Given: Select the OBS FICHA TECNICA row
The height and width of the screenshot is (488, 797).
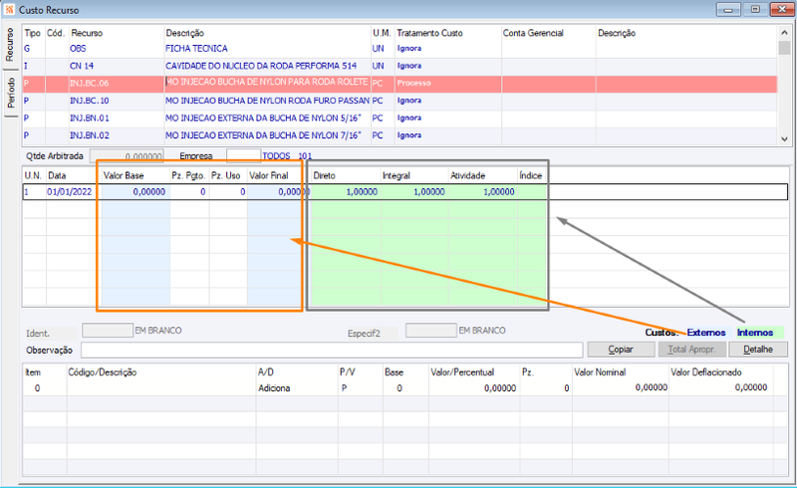Looking at the screenshot, I should coord(400,49).
